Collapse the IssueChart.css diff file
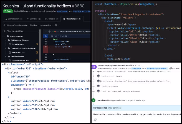The width and height of the screenshot is (182, 124). [46, 32]
